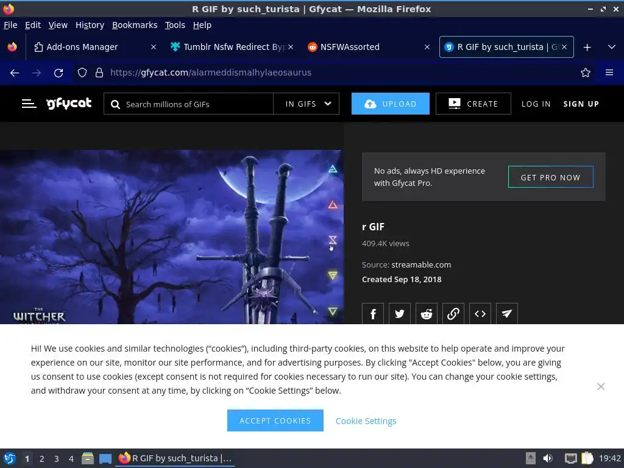
Task: Open the Tools menu
Action: (175, 25)
